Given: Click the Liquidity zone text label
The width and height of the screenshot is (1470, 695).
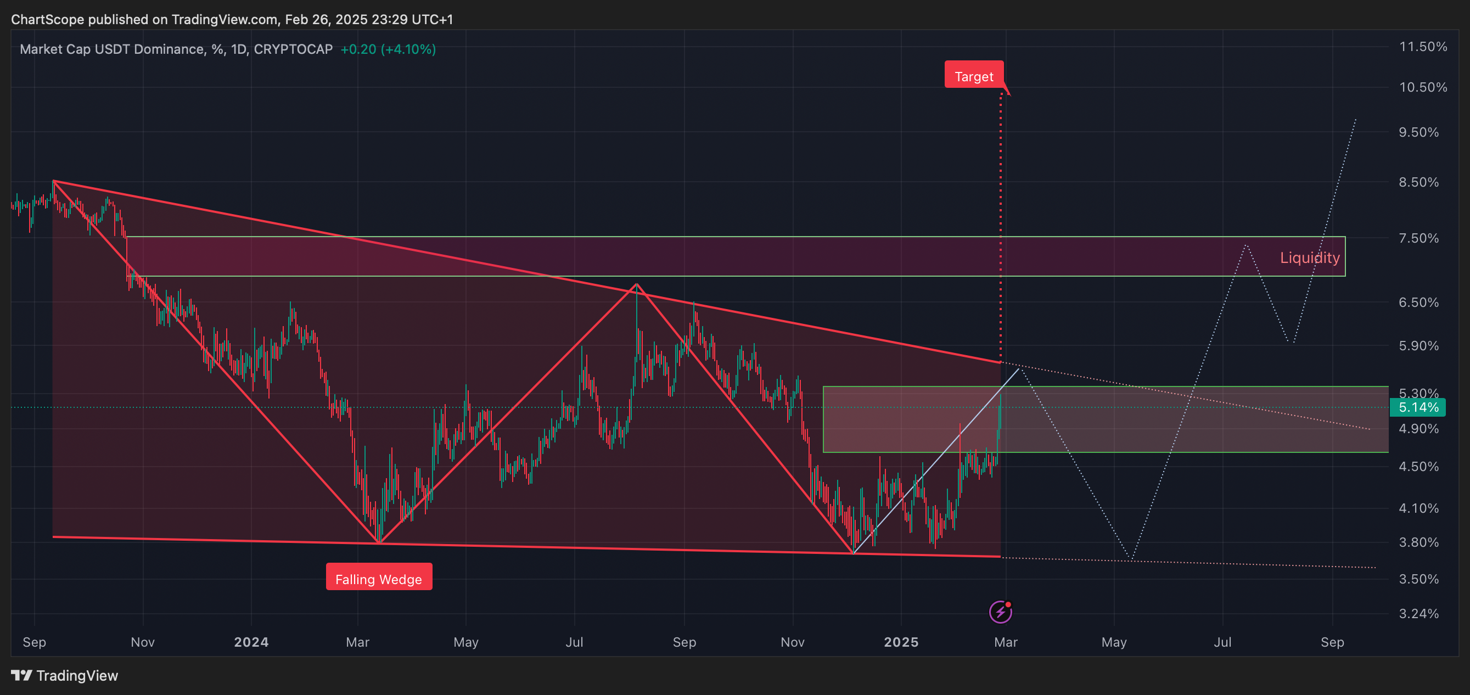Looking at the screenshot, I should [x=1309, y=258].
